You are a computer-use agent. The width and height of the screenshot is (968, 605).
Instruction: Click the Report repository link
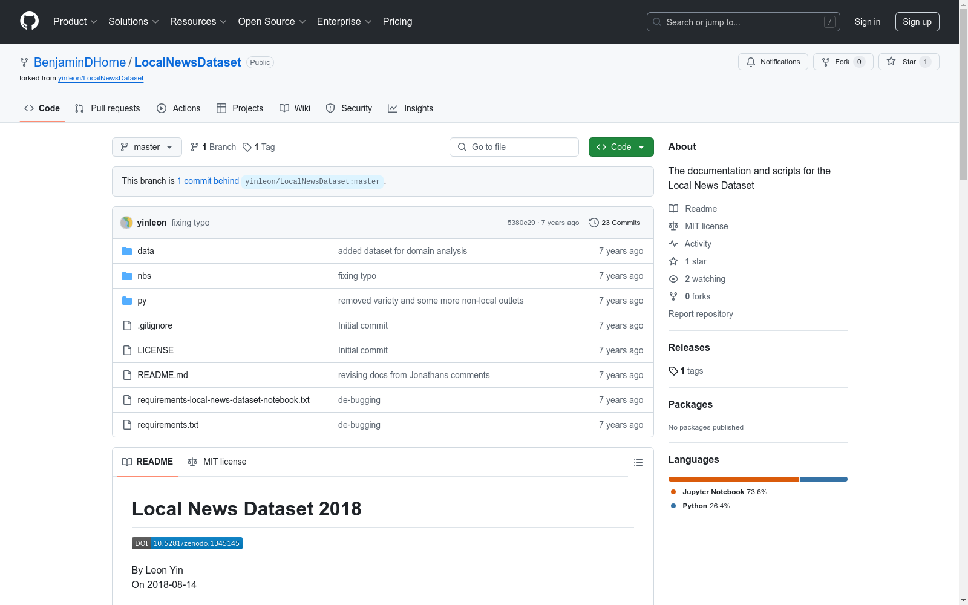(701, 314)
